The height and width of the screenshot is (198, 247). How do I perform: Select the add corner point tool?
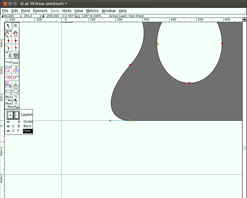[8, 48]
